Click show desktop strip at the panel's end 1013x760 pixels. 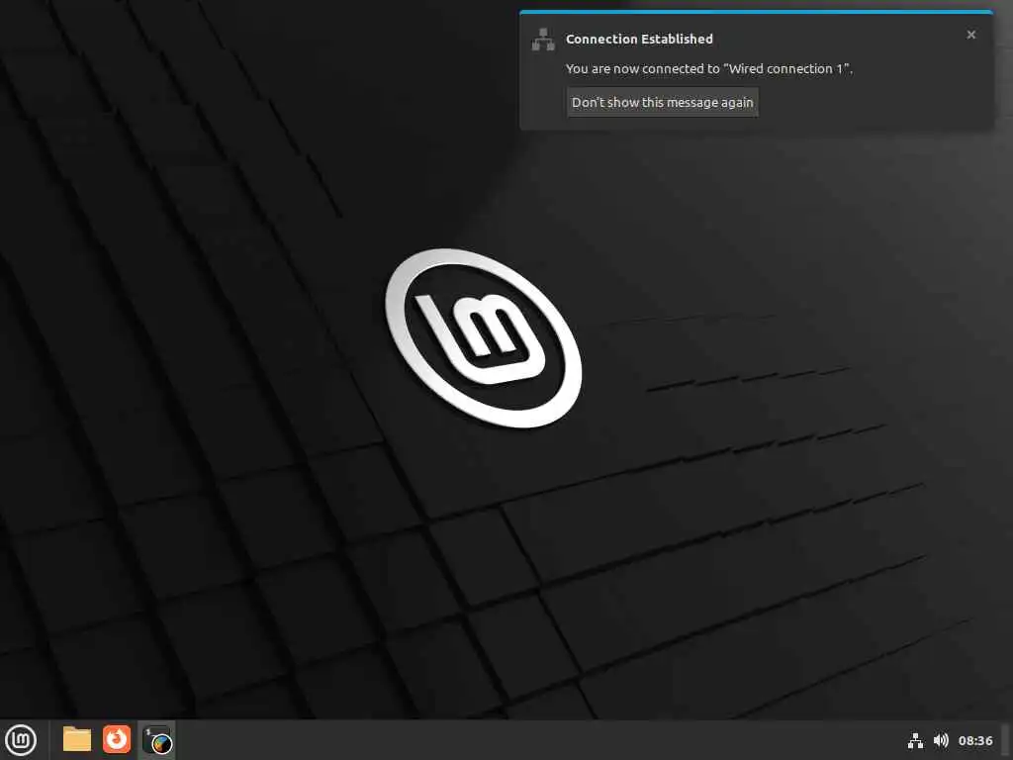pyautogui.click(x=1006, y=740)
